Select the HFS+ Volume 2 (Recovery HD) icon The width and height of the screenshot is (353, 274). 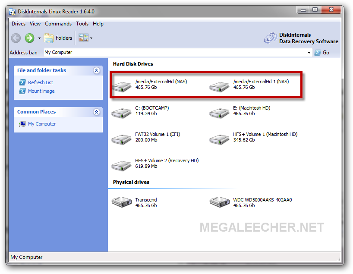(122, 166)
